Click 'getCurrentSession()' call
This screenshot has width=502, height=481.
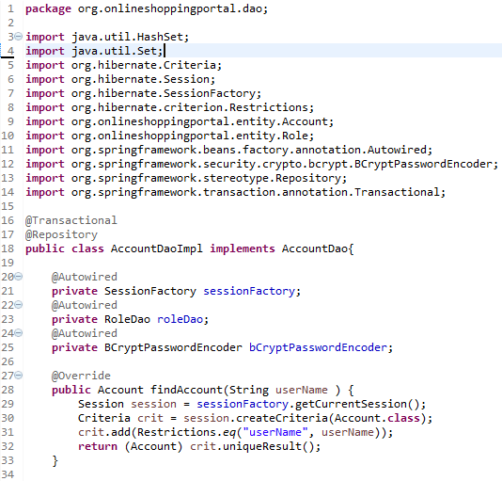[x=357, y=404]
